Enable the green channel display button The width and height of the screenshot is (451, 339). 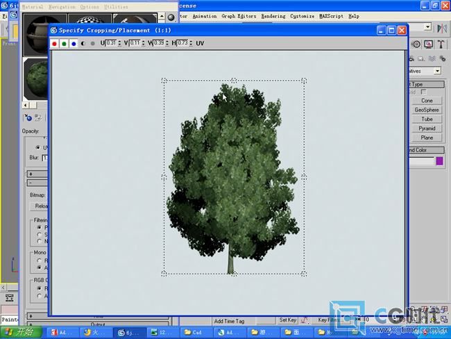65,43
